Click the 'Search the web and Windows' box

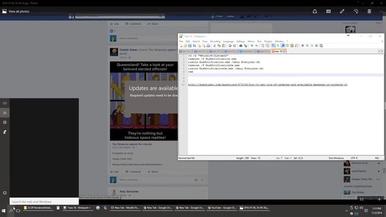[x=44, y=201]
